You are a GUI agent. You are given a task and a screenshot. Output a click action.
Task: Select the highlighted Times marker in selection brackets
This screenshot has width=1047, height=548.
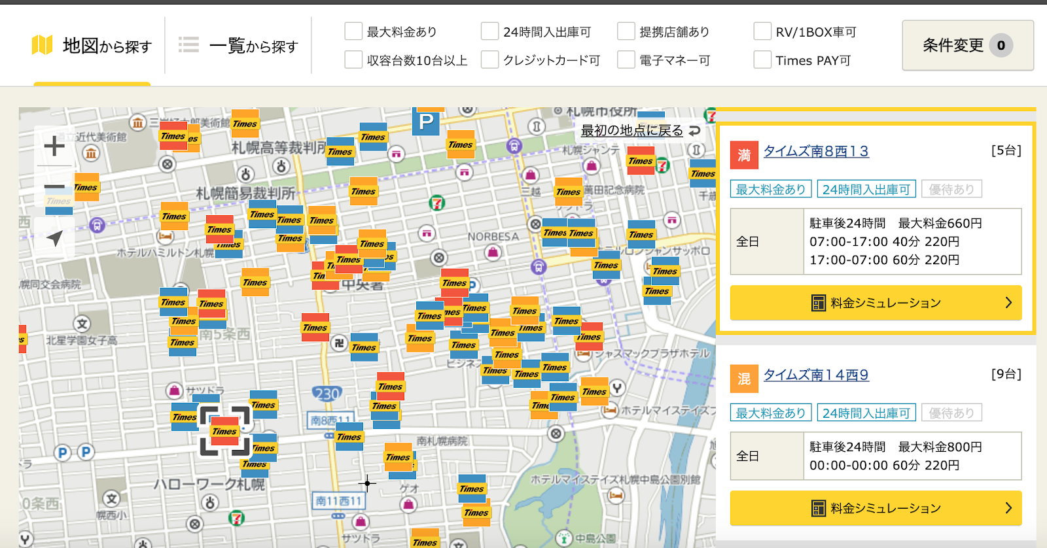coord(224,432)
